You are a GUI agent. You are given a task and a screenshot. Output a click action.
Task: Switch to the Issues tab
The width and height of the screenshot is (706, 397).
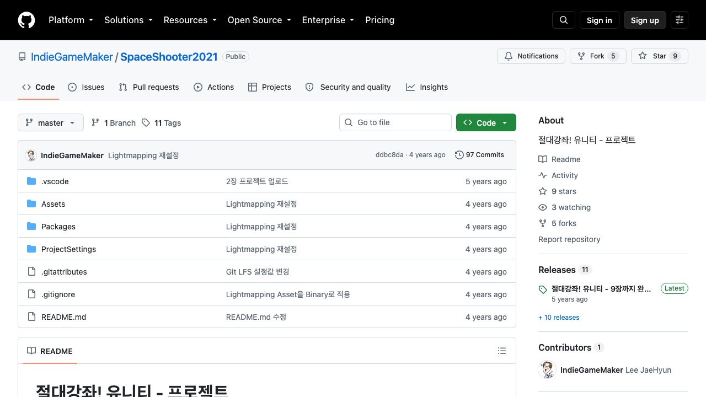click(x=86, y=87)
